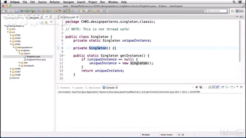Click Collapse All in Navigator toolbar
The height and width of the screenshot is (138, 246).
click(42, 22)
